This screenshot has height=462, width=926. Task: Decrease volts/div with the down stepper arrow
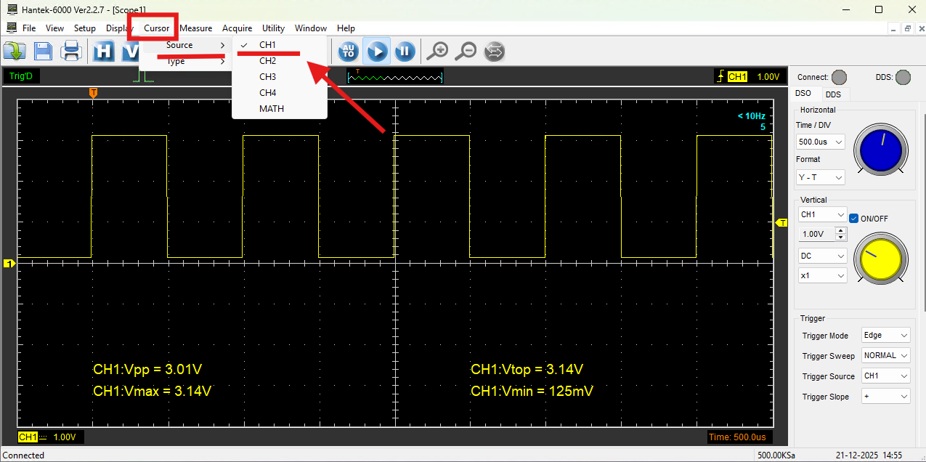[x=841, y=238]
